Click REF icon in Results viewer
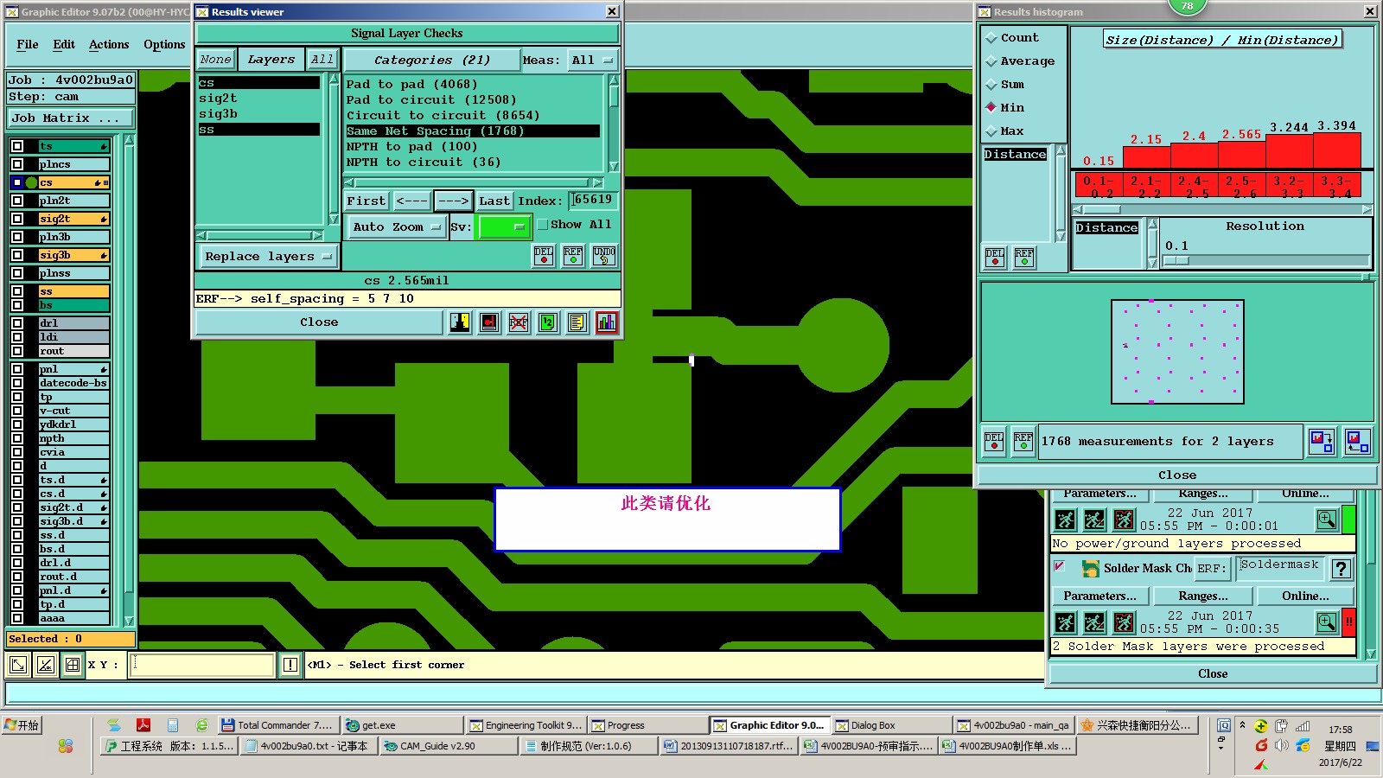Viewport: 1383px width, 778px height. [573, 256]
